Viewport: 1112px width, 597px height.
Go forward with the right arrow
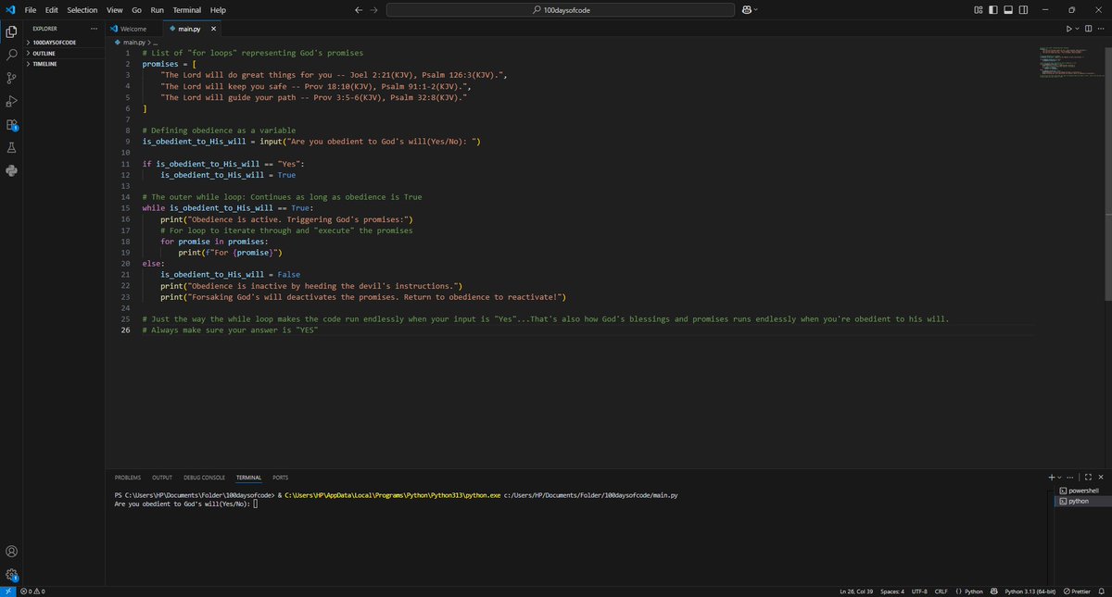click(x=373, y=9)
